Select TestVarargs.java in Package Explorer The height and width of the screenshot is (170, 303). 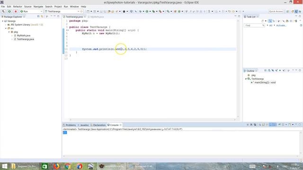pos(25,39)
